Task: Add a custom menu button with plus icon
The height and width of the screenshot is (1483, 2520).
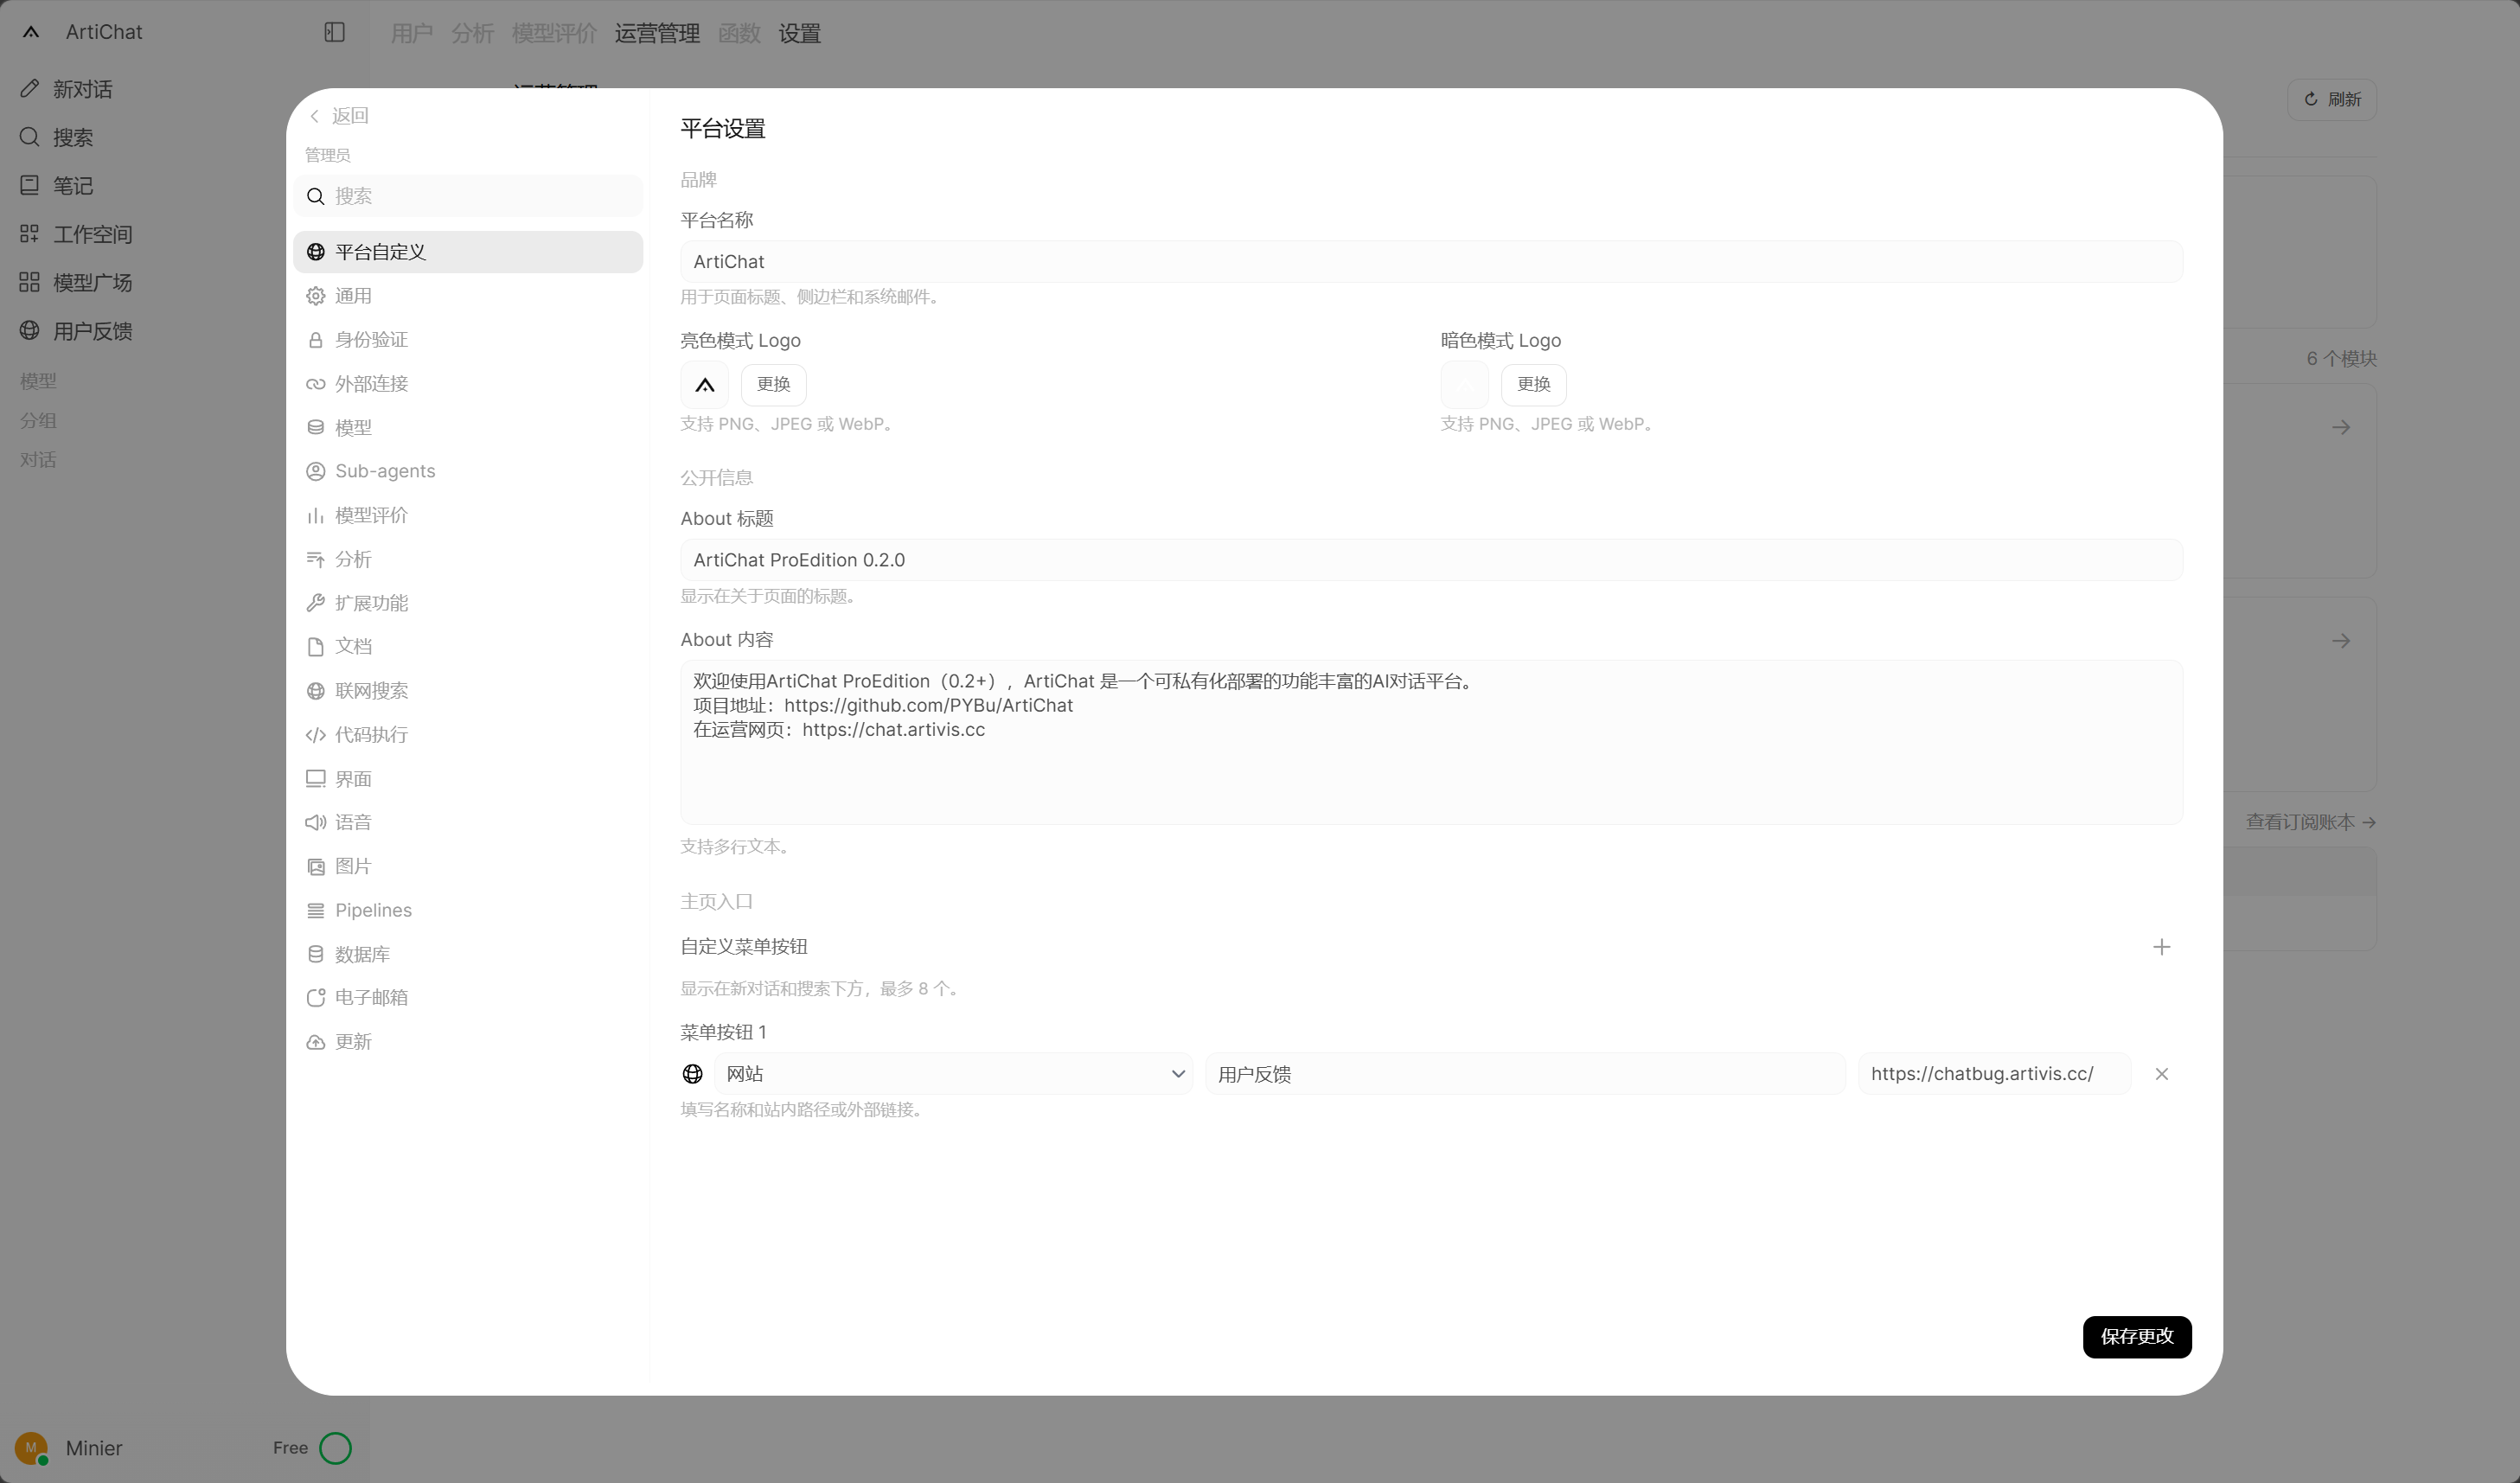Action: coord(2162,947)
